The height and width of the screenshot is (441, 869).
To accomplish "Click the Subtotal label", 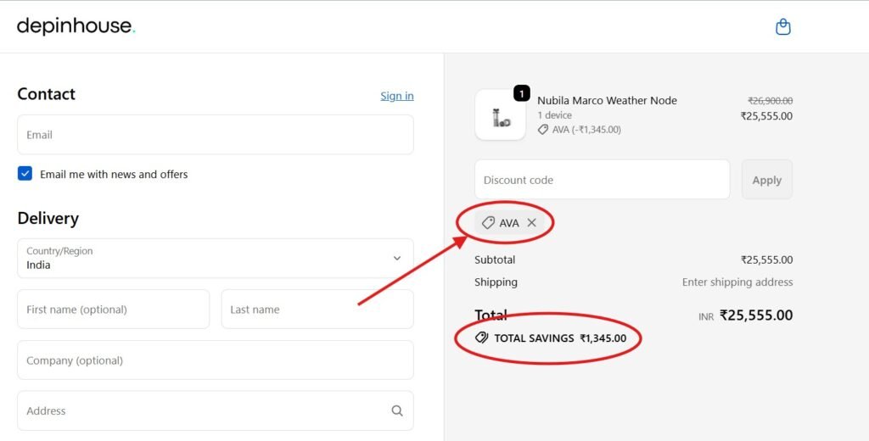I will coord(495,260).
